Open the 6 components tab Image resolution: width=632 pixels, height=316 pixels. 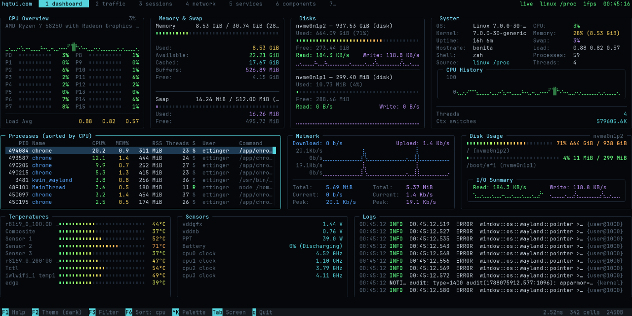tap(296, 4)
